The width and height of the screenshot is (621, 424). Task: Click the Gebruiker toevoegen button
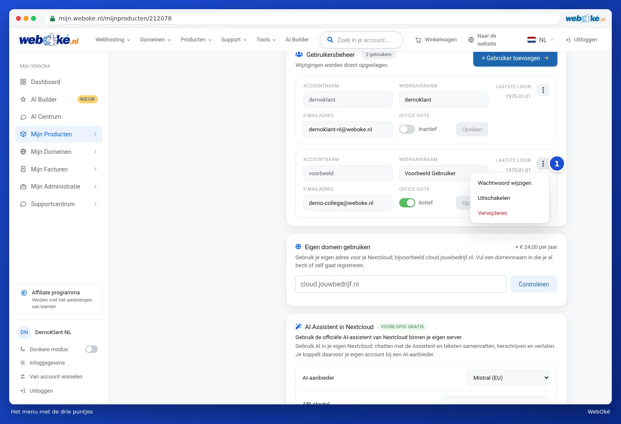(515, 58)
